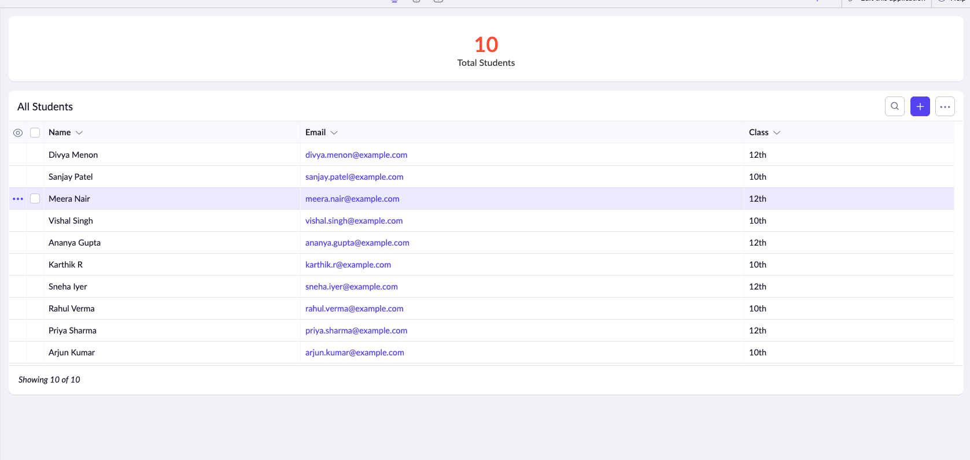Open email karthik.r@example.com
970x460 pixels.
tap(348, 265)
